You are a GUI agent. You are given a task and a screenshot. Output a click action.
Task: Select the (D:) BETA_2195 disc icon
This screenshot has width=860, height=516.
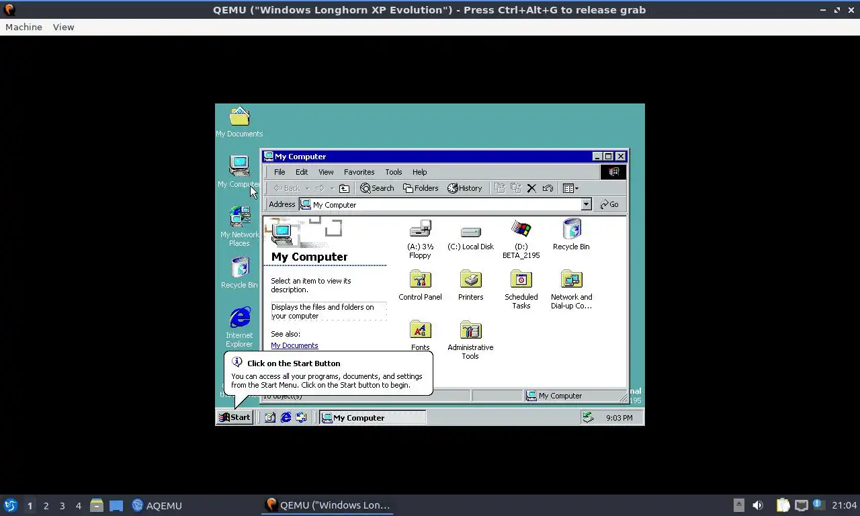pyautogui.click(x=521, y=230)
